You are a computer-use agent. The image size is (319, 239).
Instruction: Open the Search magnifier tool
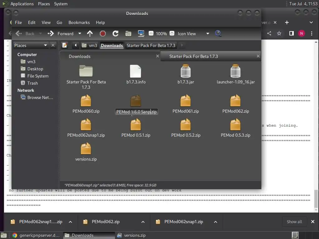pos(218,34)
